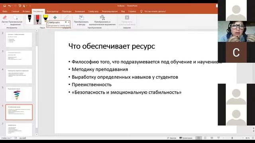Select slide 6 thumbnail
255x143 pixels.
click(19, 112)
